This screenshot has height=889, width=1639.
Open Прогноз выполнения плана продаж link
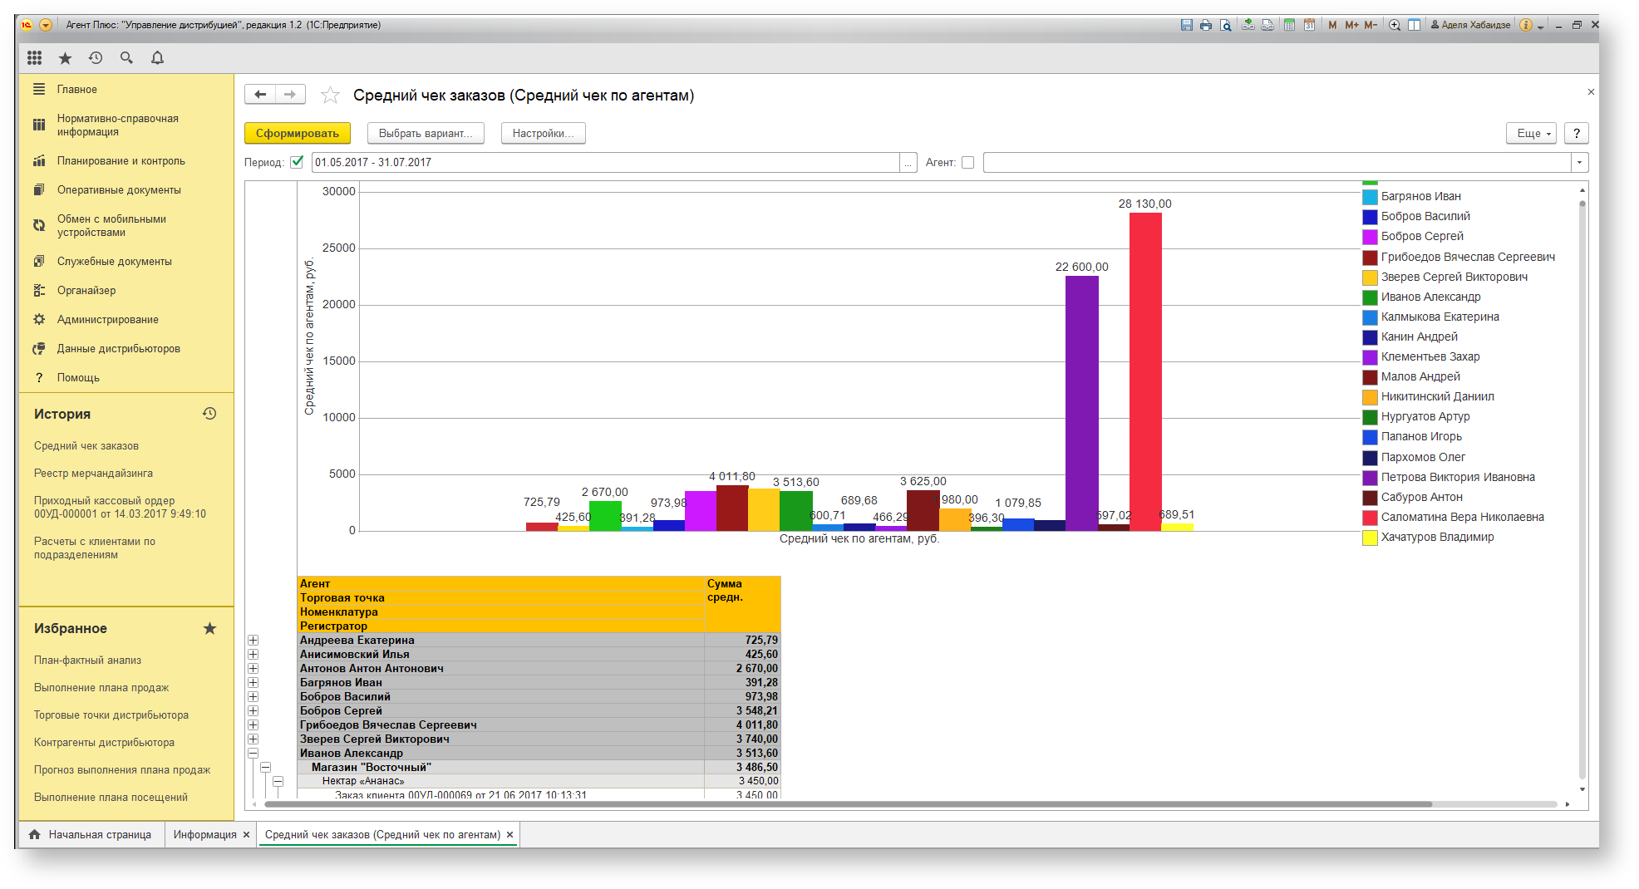tap(122, 770)
